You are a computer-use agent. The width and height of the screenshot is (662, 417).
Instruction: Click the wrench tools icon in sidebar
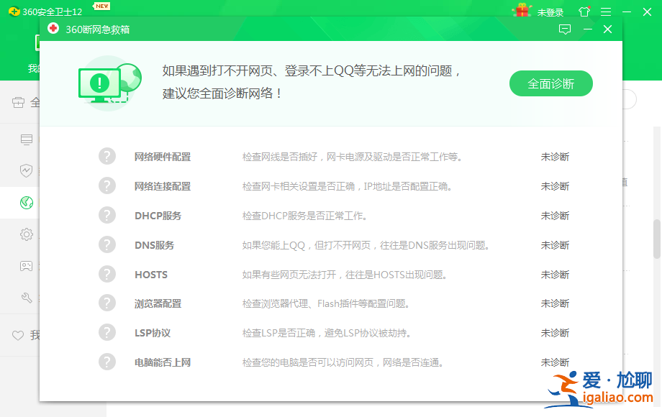point(27,298)
